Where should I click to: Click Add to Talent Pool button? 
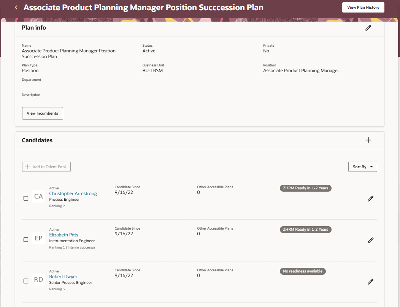(x=46, y=167)
